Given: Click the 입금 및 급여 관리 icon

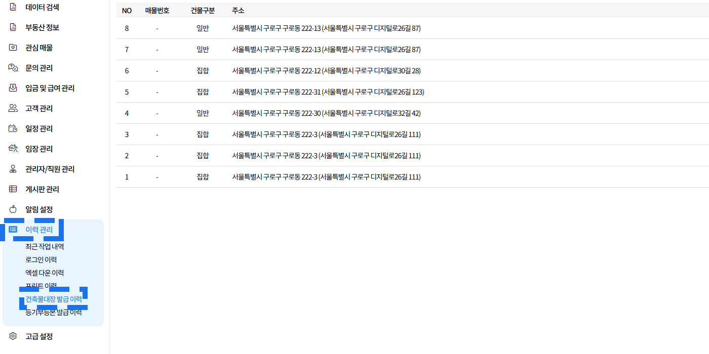Looking at the screenshot, I should (13, 88).
